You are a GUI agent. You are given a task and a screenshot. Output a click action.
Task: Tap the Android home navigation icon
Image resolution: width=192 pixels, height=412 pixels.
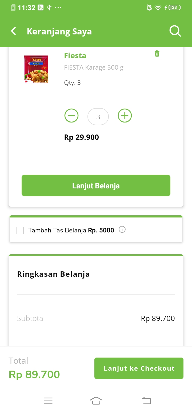tap(96, 401)
